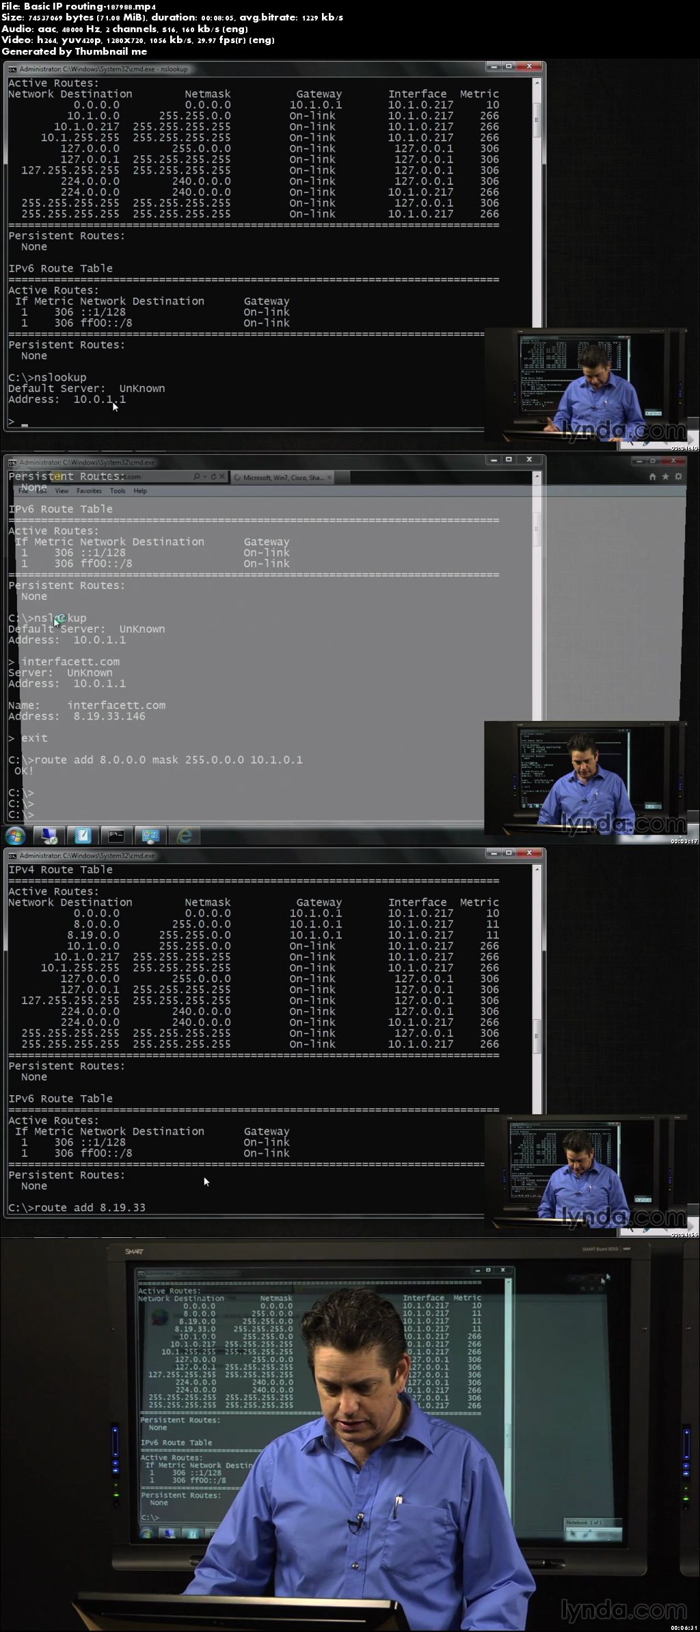Click the cmd icon in the nslookup window title bar

click(x=12, y=69)
